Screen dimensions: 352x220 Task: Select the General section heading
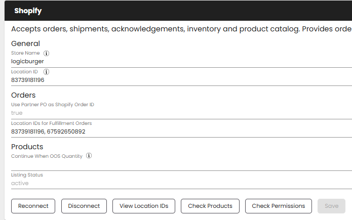25,43
